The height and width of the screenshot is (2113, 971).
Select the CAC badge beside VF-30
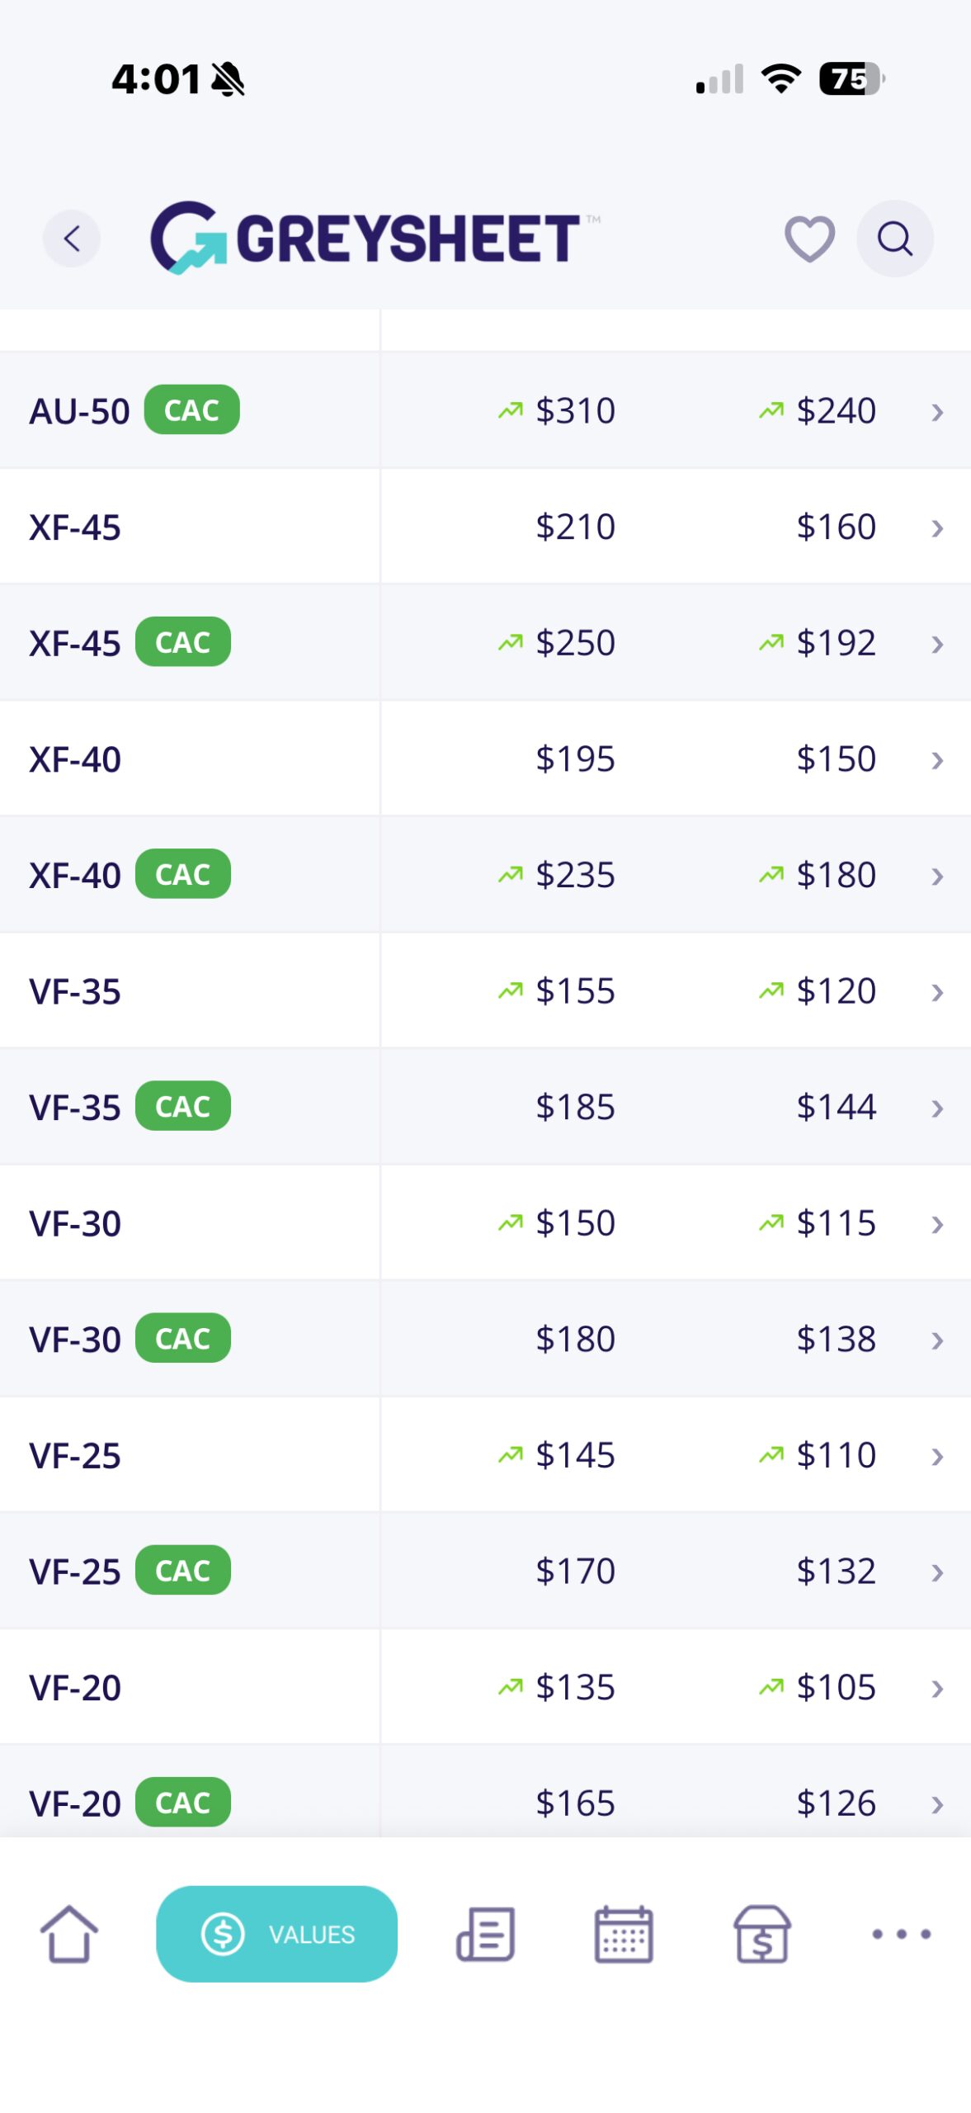pyautogui.click(x=183, y=1338)
